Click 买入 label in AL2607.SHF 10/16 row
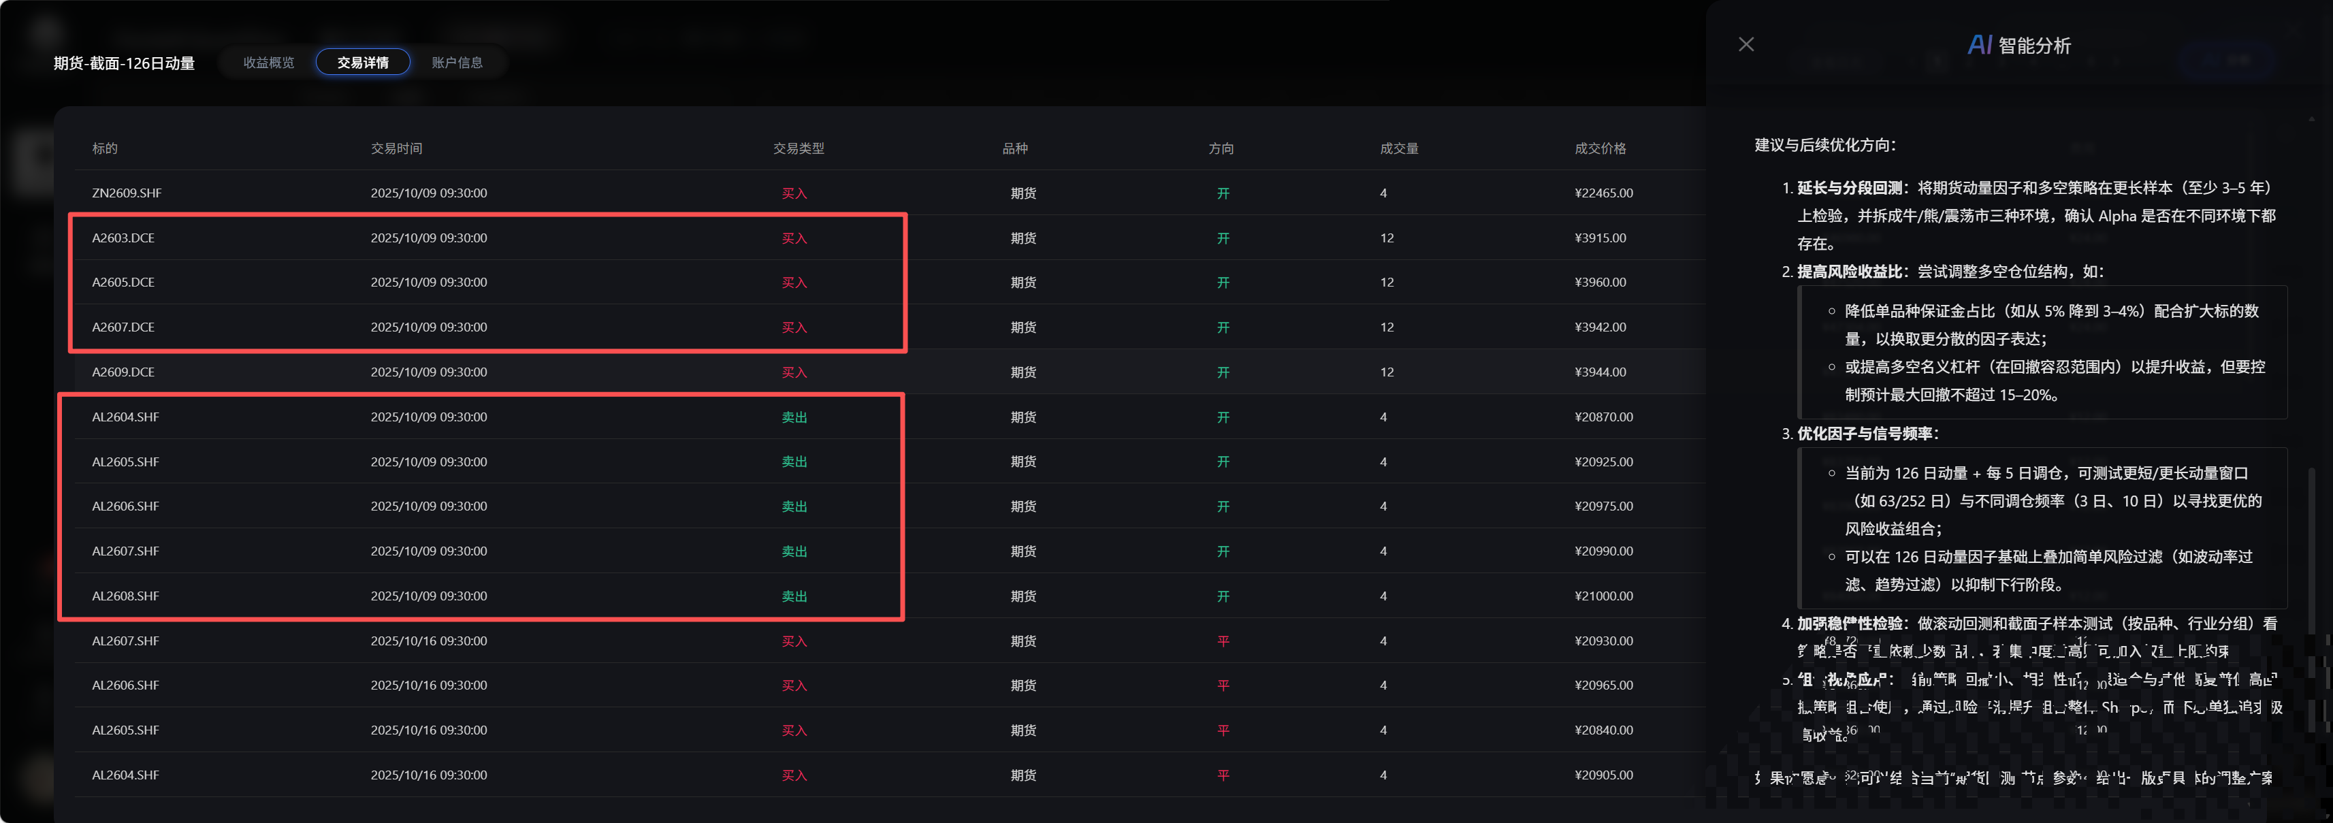Image resolution: width=2333 pixels, height=823 pixels. (794, 641)
